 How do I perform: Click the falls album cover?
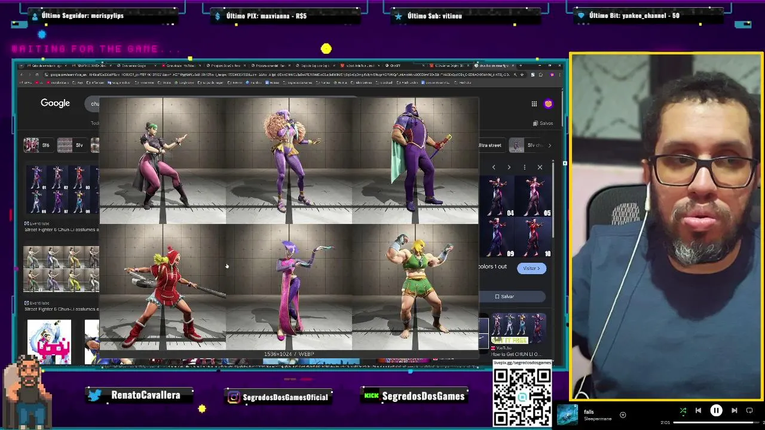point(567,415)
